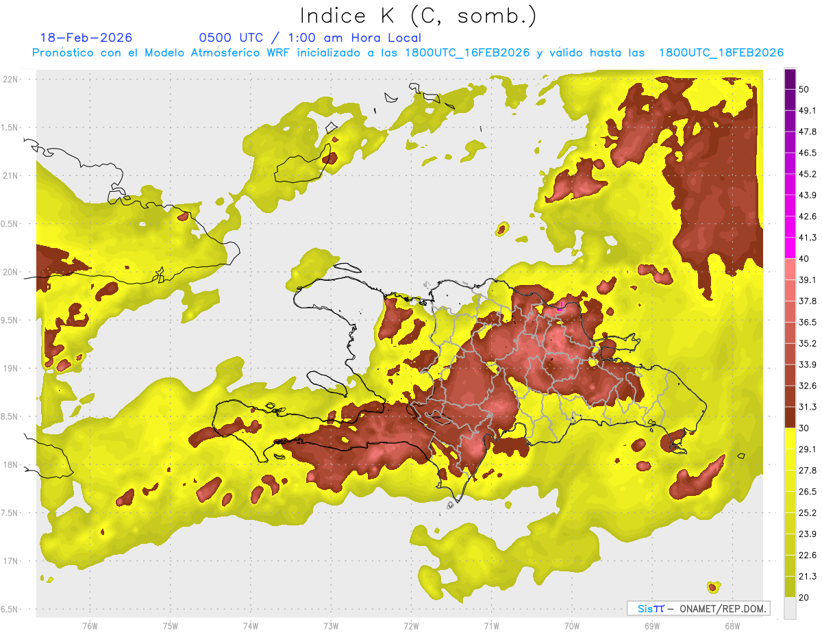Click the valid-until timestamp "1800UTC_18FEB2026"

(721, 53)
